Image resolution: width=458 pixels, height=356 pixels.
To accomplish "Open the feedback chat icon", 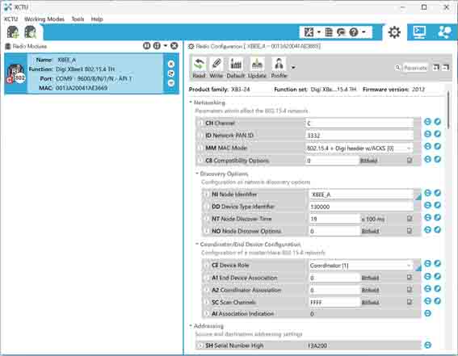I will (x=341, y=32).
